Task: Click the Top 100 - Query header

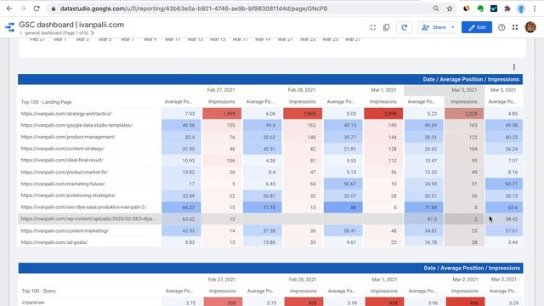Action: 38,291
